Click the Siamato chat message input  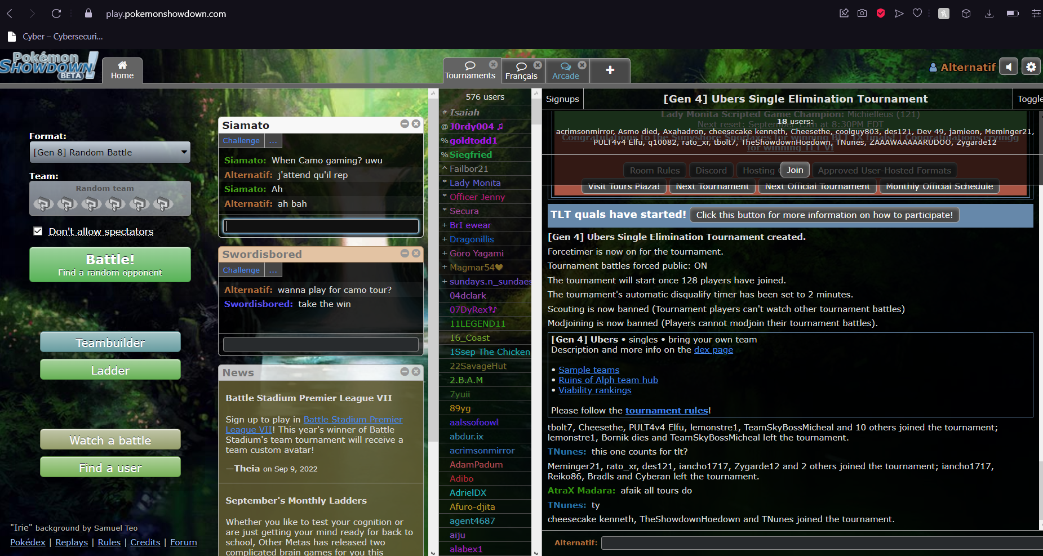[321, 226]
